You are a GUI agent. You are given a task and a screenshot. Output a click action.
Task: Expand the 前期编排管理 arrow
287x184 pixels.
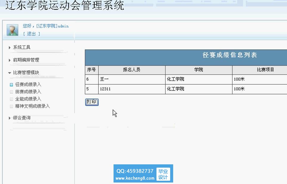(x=10, y=60)
